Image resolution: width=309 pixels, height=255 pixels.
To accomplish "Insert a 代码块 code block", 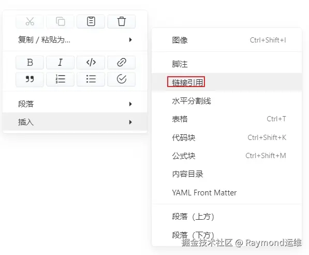I will point(227,137).
